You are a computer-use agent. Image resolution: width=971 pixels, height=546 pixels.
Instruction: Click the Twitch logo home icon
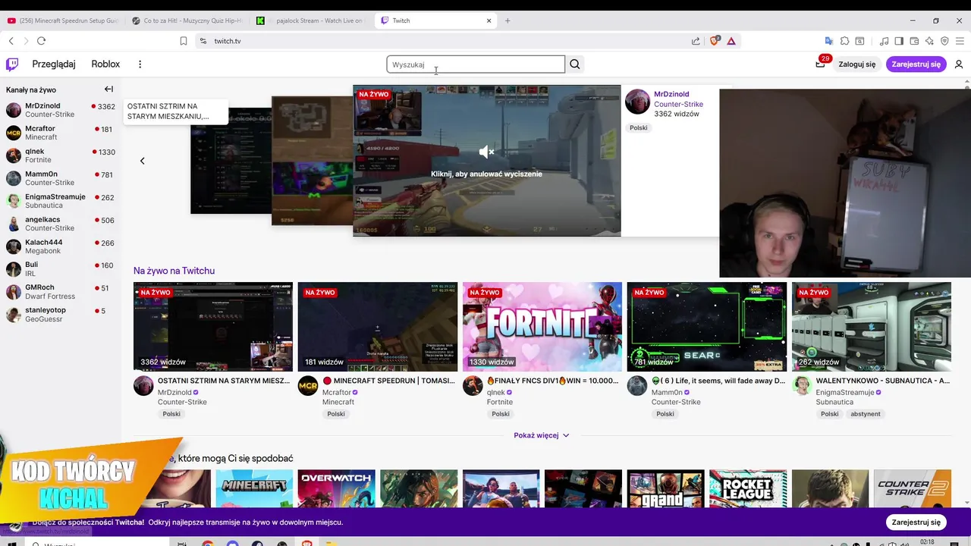tap(12, 64)
